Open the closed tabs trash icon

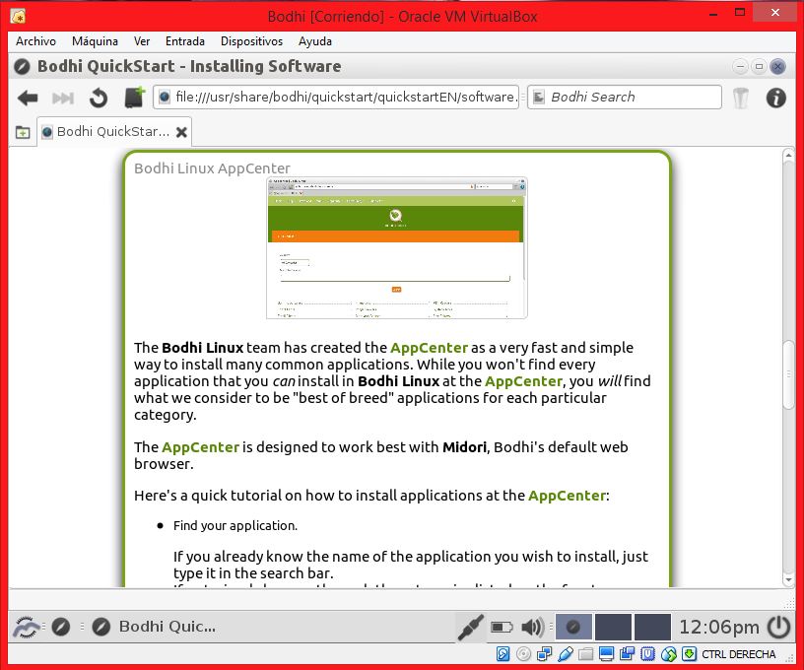click(741, 98)
